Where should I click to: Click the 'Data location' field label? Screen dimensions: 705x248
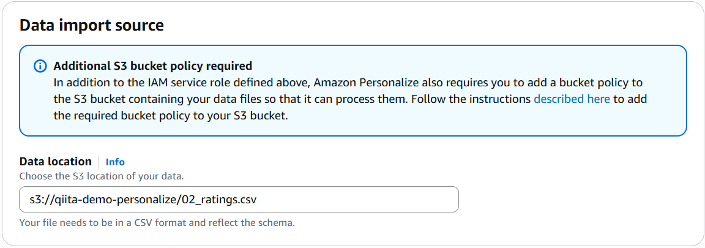(x=55, y=162)
